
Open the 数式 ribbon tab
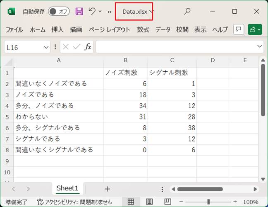[x=143, y=29]
